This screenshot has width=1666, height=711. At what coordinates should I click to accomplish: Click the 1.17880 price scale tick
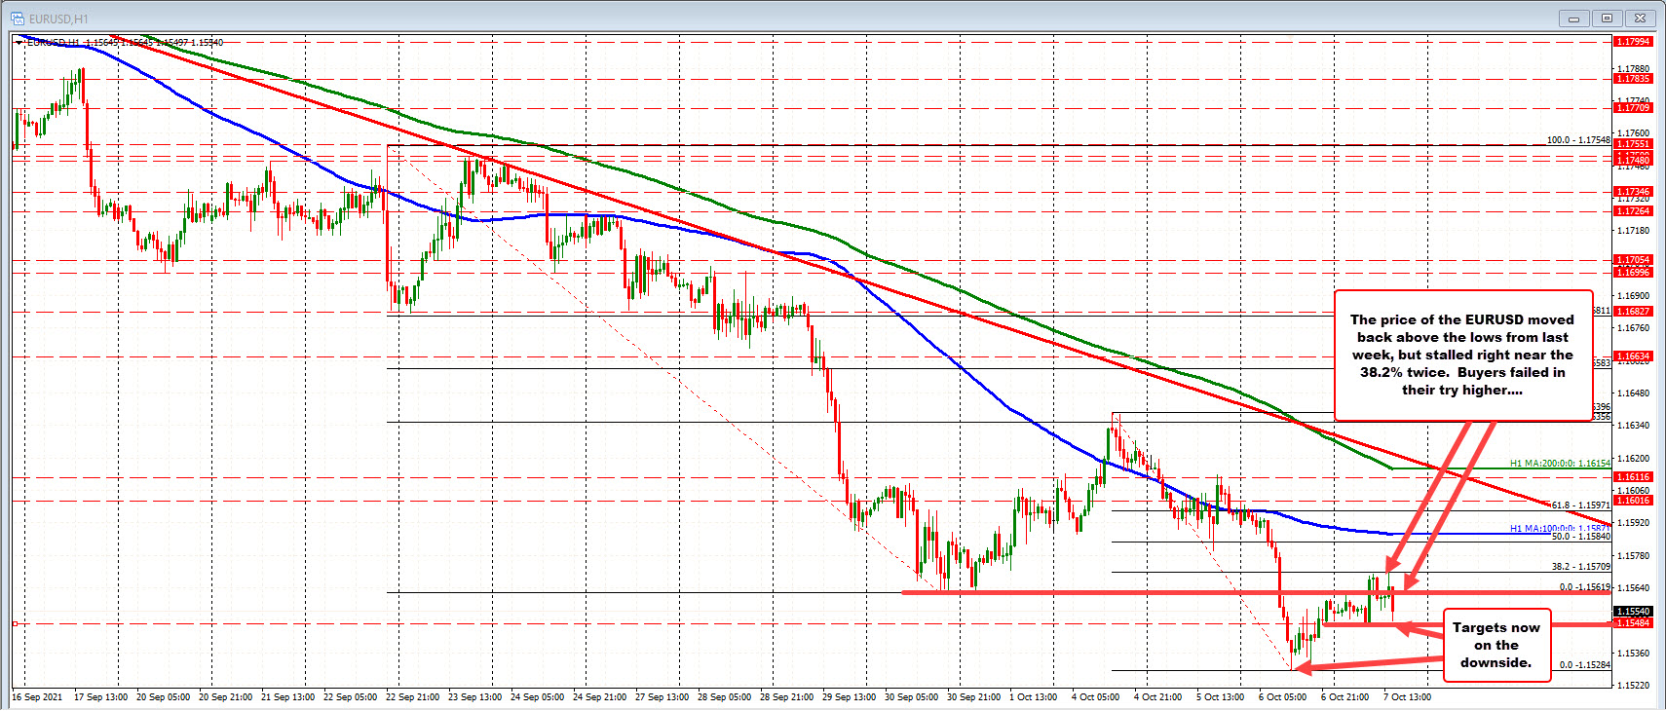tap(1634, 69)
